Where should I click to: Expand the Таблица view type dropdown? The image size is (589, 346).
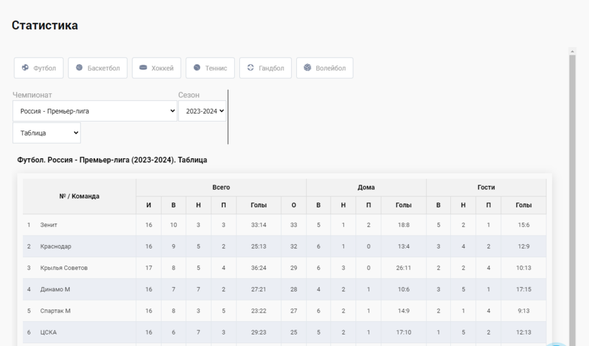click(47, 133)
